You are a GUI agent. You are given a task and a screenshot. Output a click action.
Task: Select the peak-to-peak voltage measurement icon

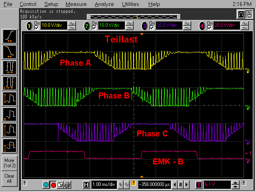10,99
